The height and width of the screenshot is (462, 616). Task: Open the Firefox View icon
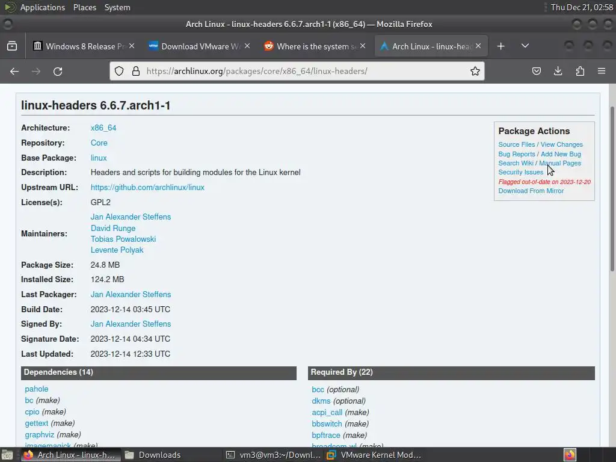point(12,46)
